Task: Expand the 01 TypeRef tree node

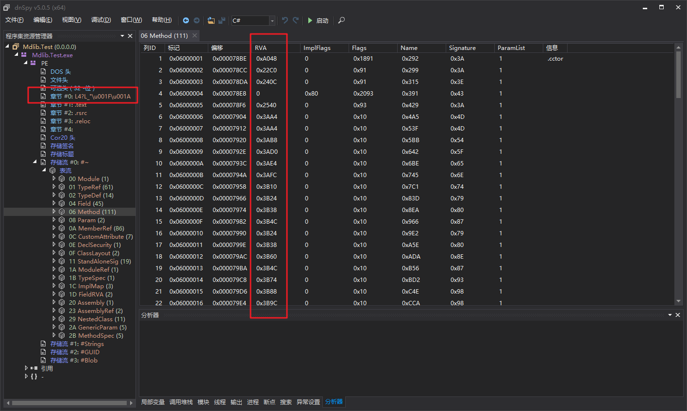Action: point(54,187)
